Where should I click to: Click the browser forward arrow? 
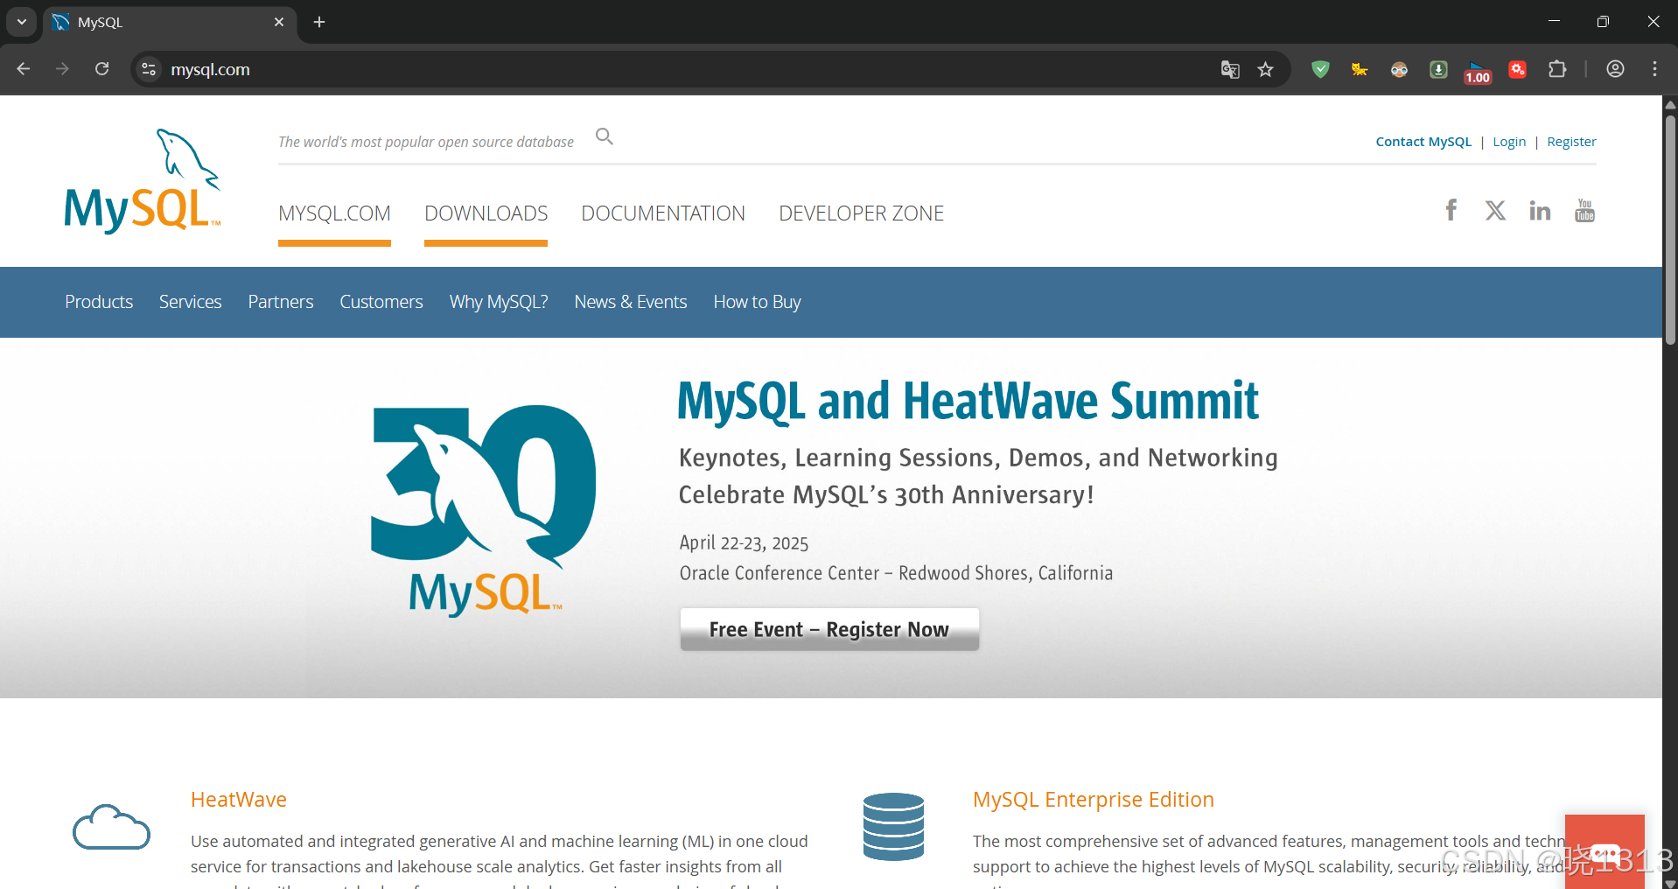[x=62, y=69]
